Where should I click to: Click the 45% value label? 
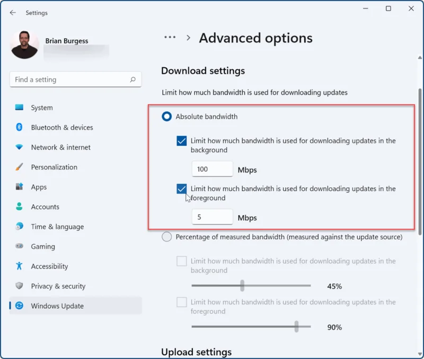point(334,286)
